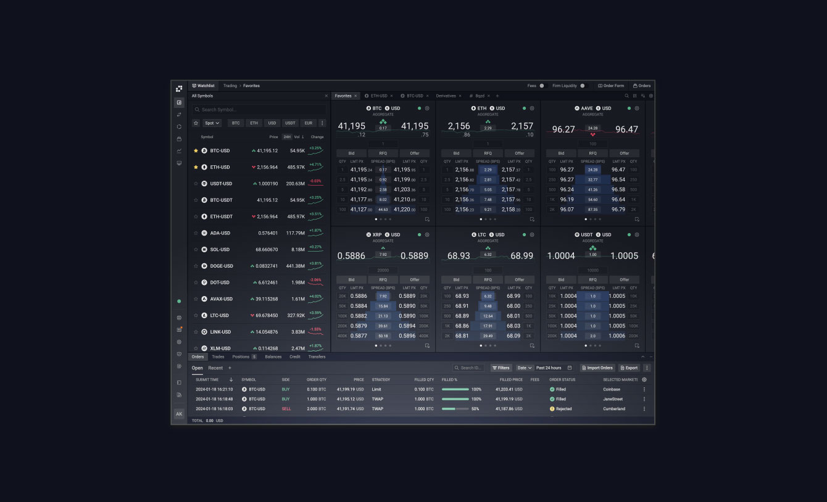Viewport: 827px width, 502px height.
Task: Click the settings gear on the BTC-USD tile
Action: point(428,108)
